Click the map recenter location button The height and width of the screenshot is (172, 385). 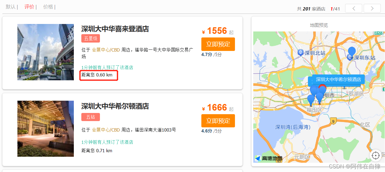[375, 156]
